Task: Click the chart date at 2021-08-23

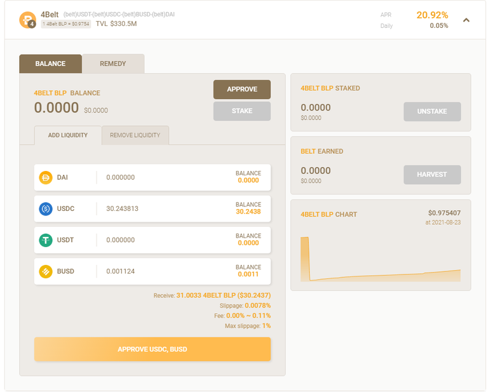Action: point(443,222)
